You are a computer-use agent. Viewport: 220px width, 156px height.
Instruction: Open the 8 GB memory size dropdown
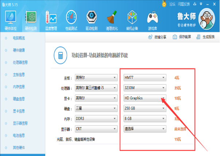[145, 119]
